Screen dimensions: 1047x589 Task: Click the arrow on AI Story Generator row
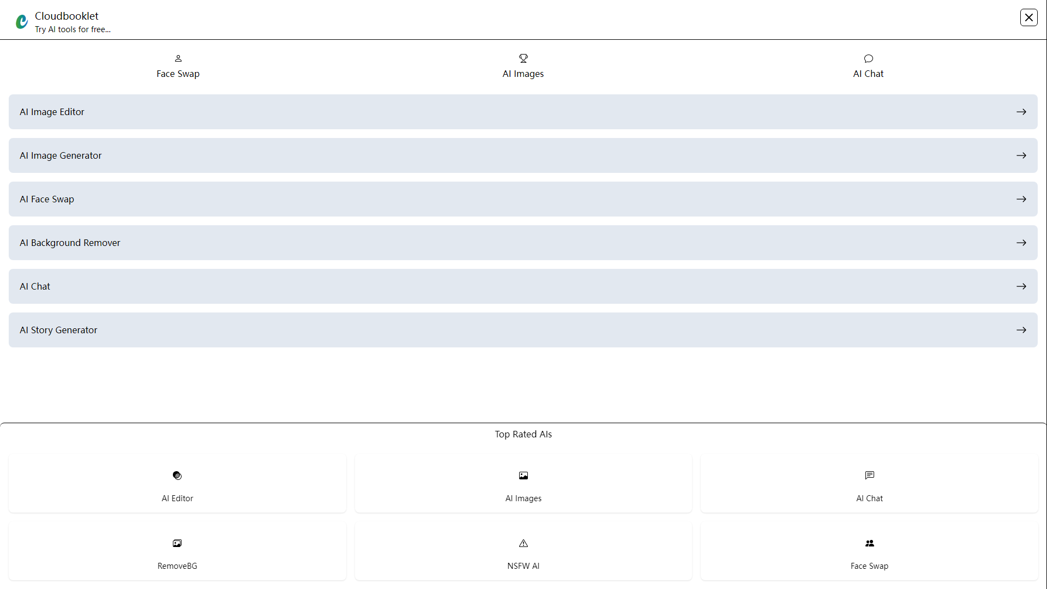click(x=1021, y=330)
